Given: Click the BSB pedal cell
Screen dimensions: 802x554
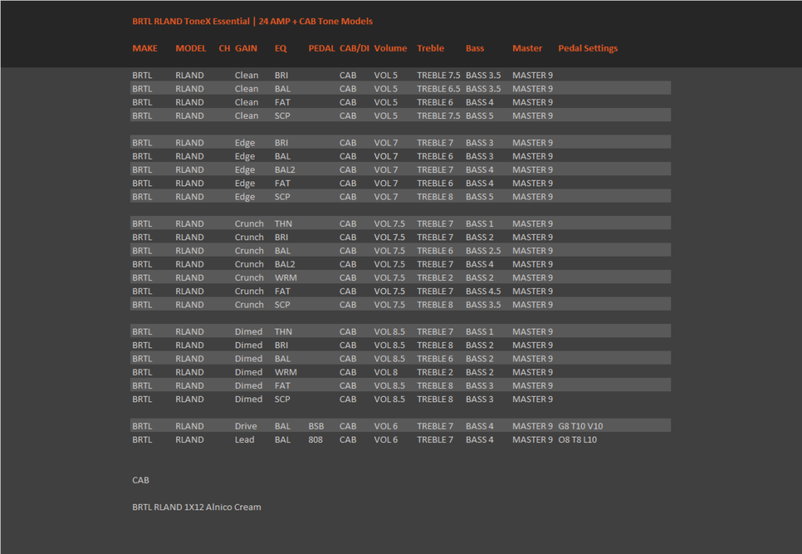Looking at the screenshot, I should click(x=316, y=426).
